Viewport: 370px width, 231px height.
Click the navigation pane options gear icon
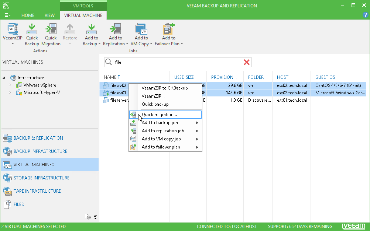click(x=88, y=217)
